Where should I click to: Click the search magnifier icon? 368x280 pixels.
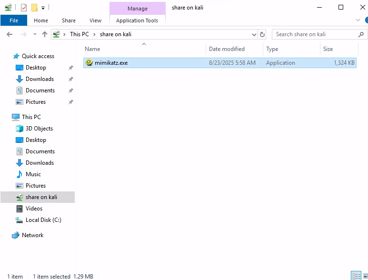(x=361, y=34)
